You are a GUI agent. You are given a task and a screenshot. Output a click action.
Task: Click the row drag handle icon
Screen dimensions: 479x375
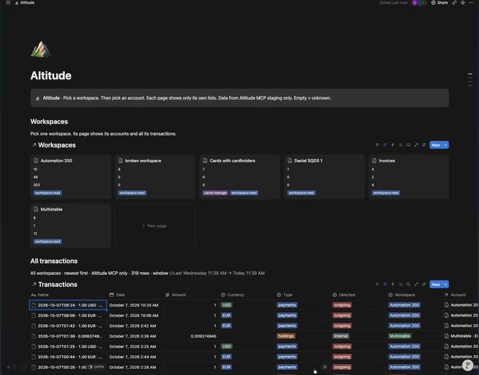14,367
